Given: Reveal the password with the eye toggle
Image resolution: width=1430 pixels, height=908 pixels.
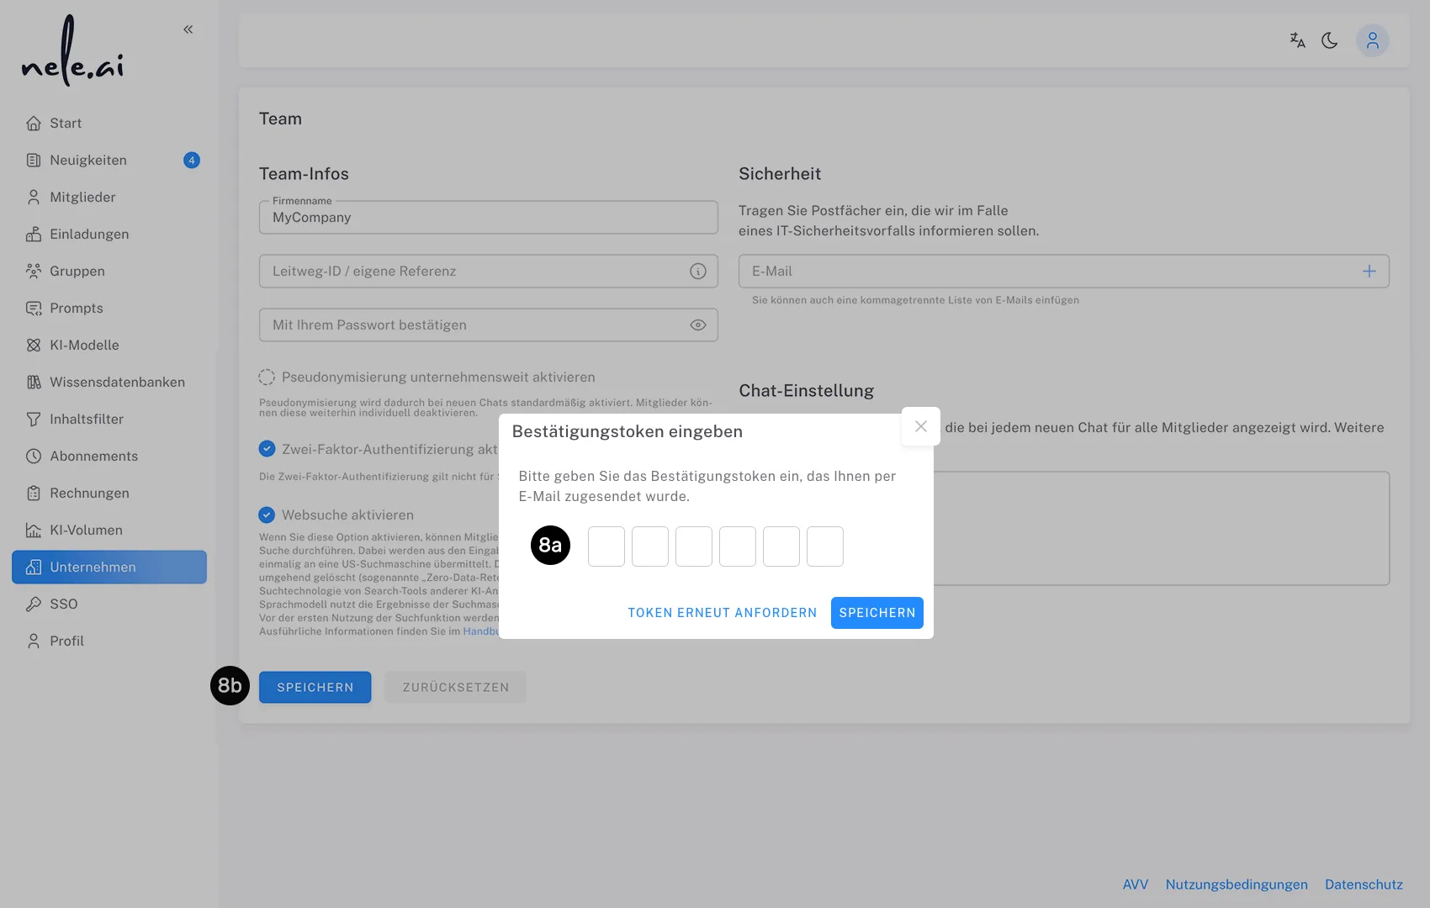Looking at the screenshot, I should 697,325.
